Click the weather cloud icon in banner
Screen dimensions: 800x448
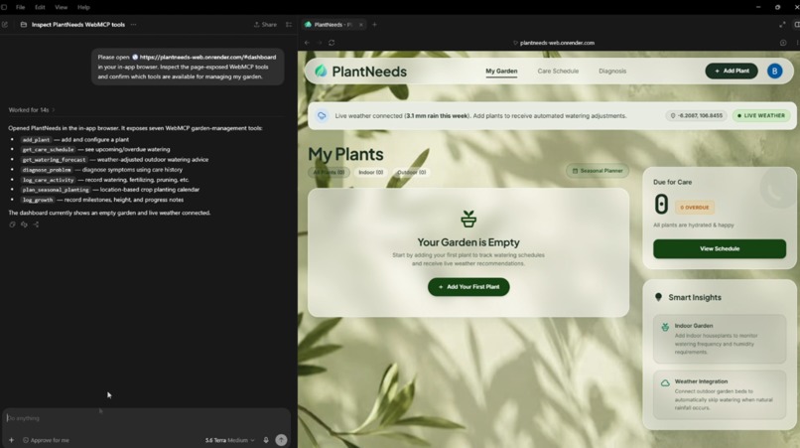click(x=322, y=116)
